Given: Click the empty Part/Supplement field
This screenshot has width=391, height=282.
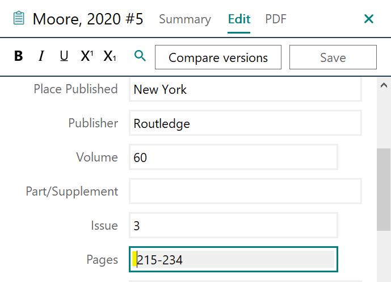Looking at the screenshot, I should tap(245, 191).
